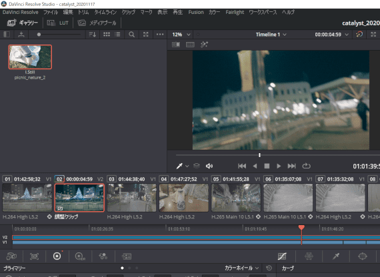Open the eyedropper tool options chevron

[x=187, y=166]
